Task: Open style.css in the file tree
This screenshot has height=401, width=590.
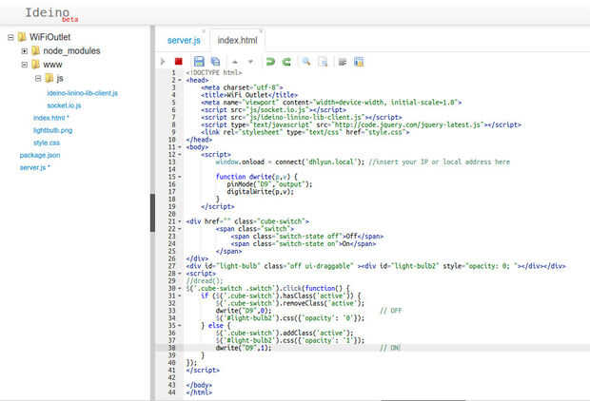Action: [47, 143]
